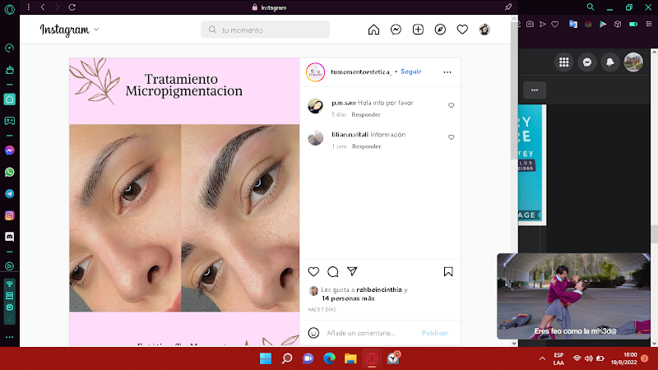658x370 pixels.
Task: Click the comment bubble icon under post
Action: (333, 271)
